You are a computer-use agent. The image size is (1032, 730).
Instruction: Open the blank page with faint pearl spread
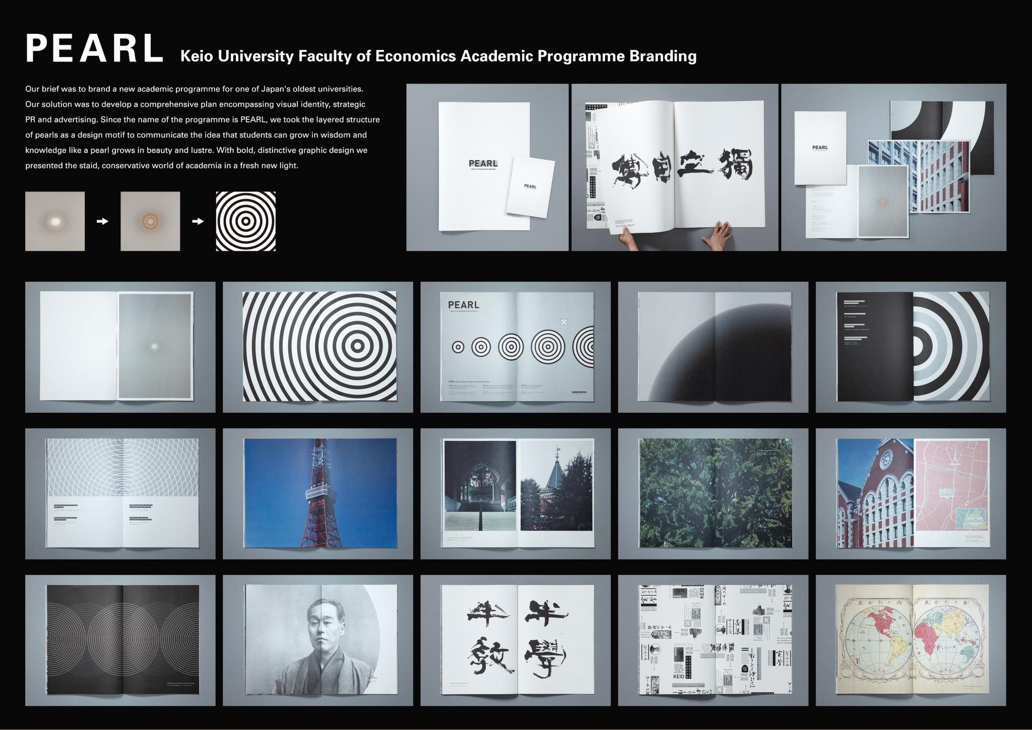click(x=120, y=347)
